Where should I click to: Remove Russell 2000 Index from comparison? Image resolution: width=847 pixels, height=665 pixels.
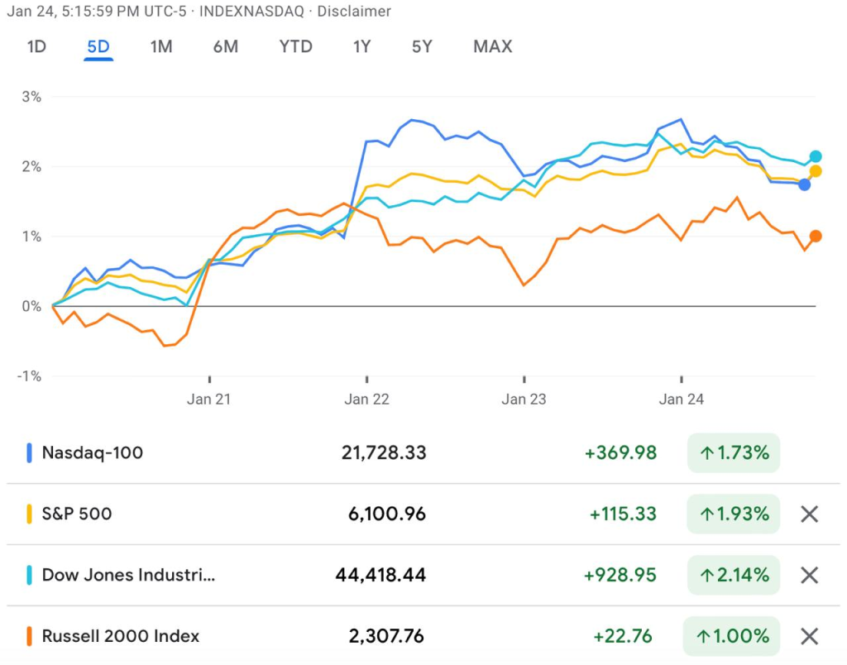[809, 636]
